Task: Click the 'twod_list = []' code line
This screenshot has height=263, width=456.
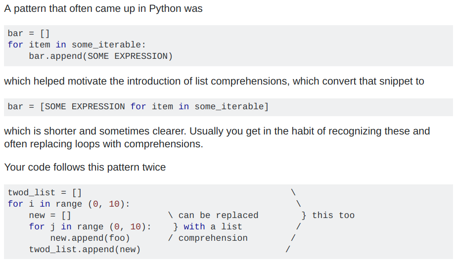Action: (x=45, y=193)
